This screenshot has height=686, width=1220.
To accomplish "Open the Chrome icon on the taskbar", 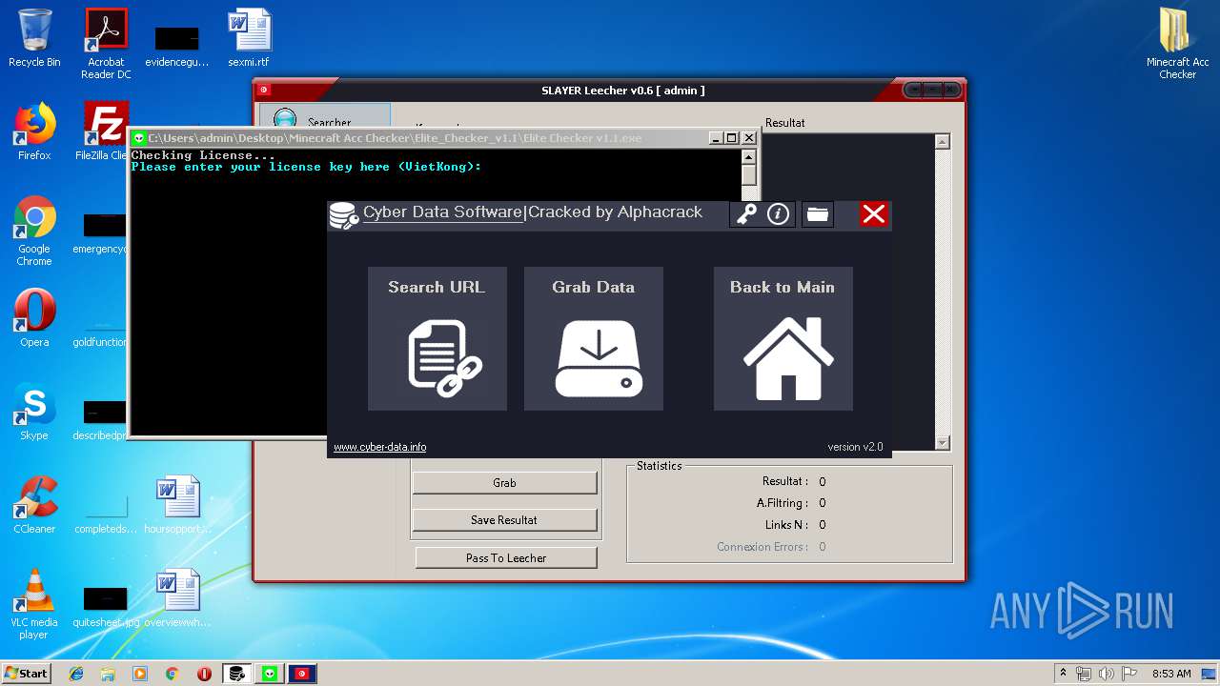I will 172,674.
